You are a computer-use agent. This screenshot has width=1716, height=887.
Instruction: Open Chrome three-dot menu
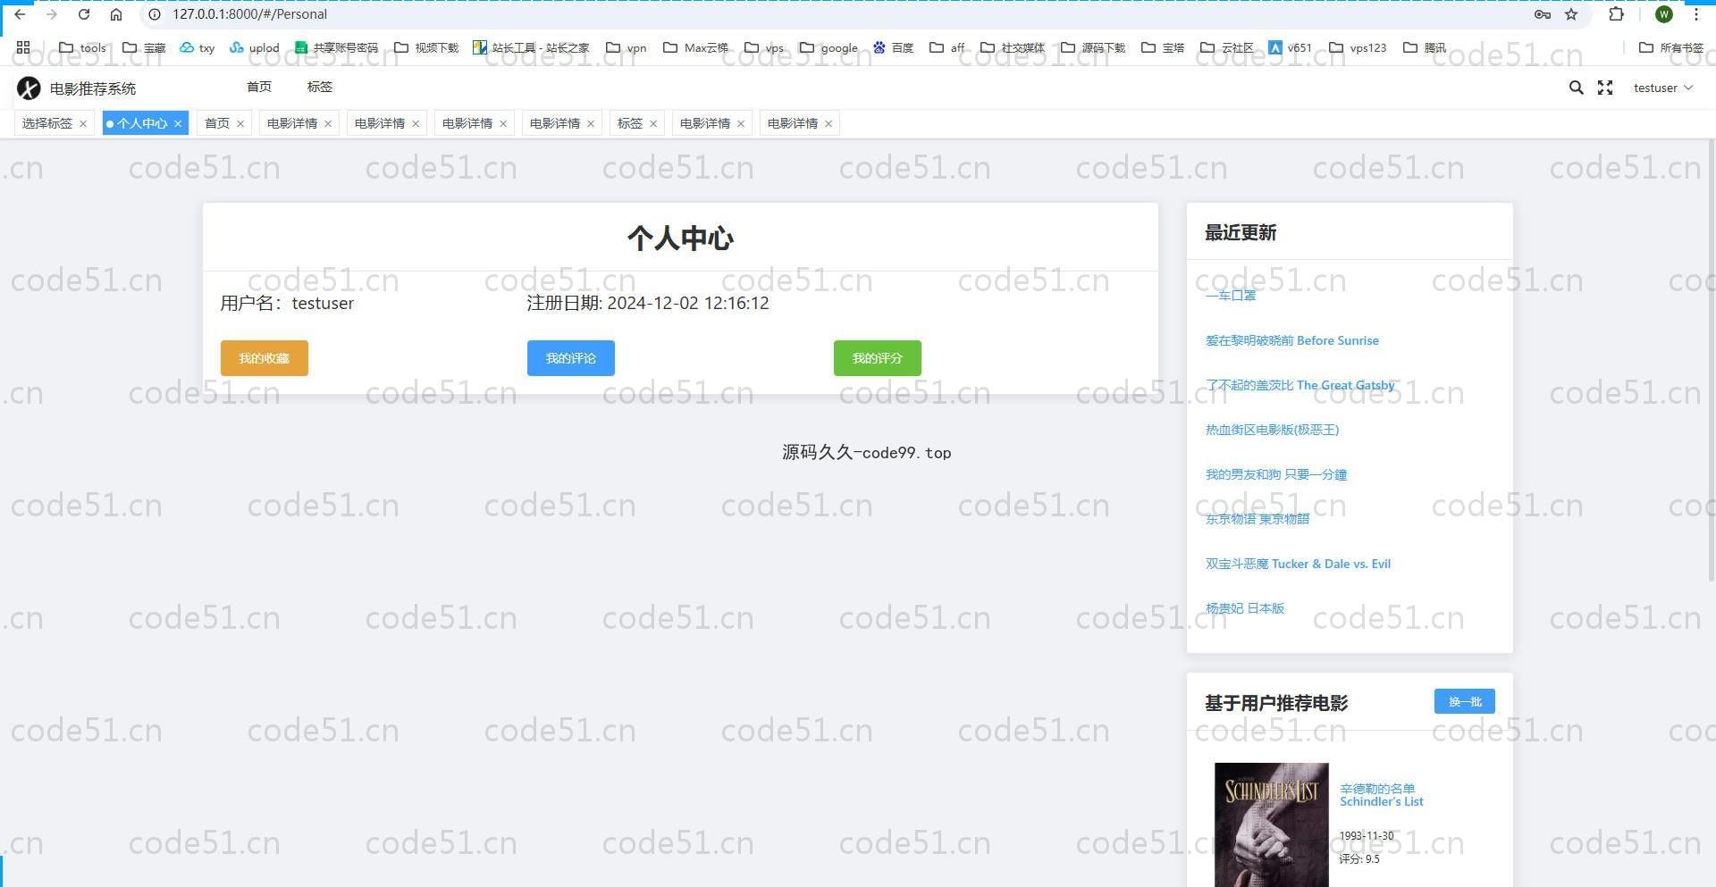tap(1696, 14)
